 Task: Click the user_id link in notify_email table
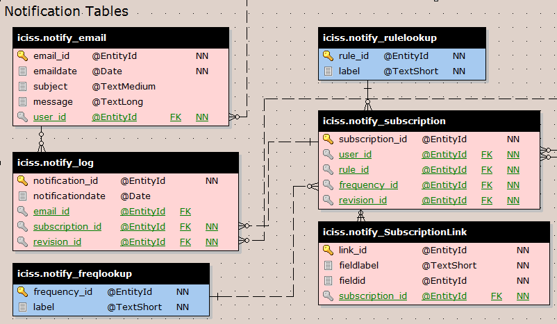(49, 117)
